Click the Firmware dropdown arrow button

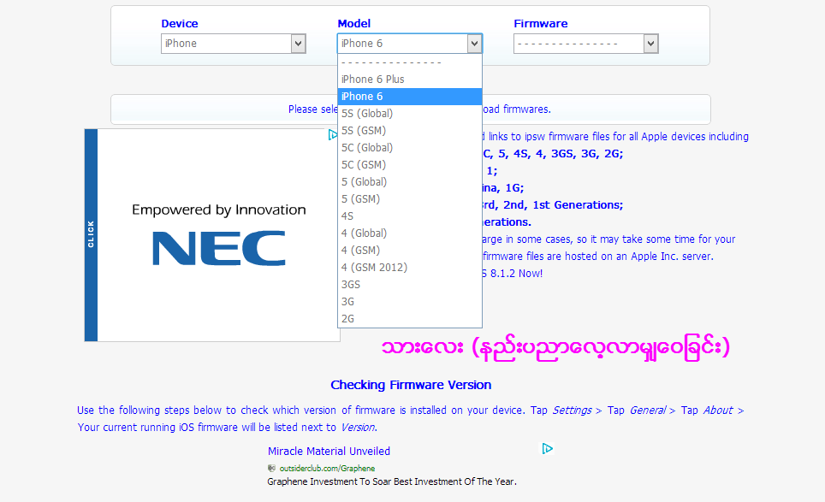point(651,44)
